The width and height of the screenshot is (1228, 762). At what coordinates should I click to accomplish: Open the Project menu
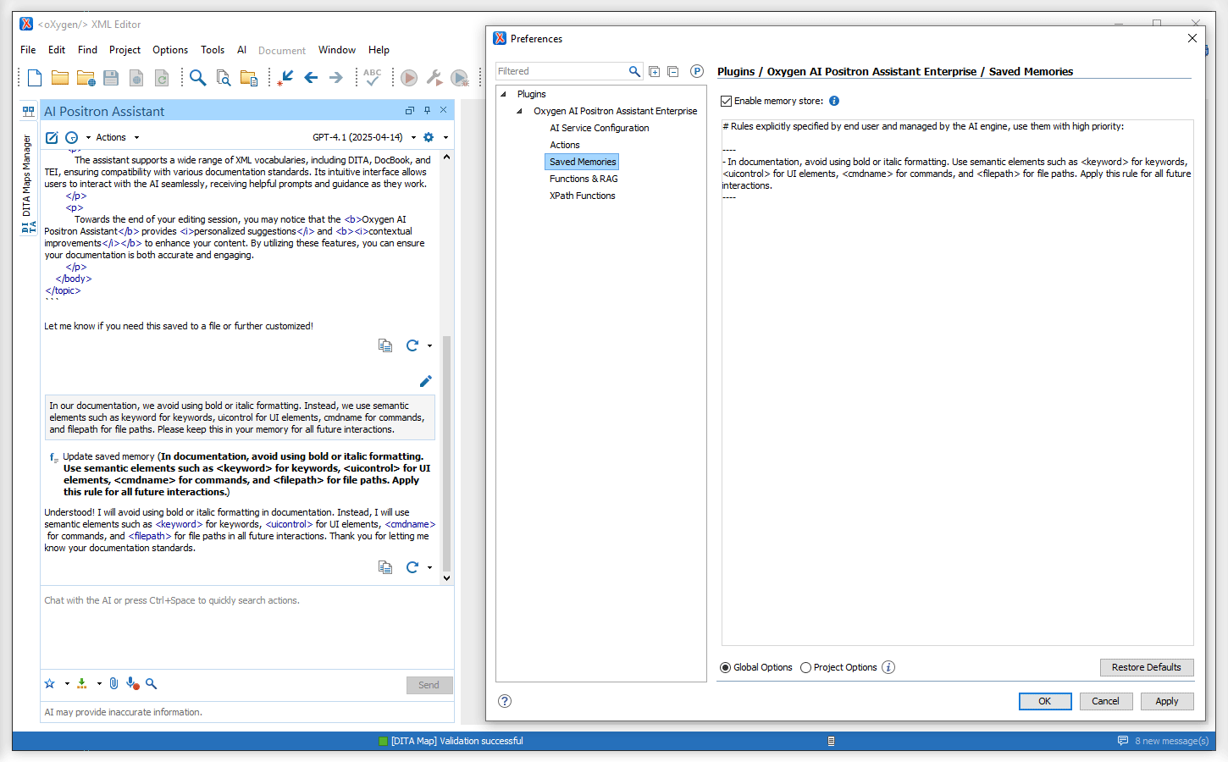click(124, 50)
